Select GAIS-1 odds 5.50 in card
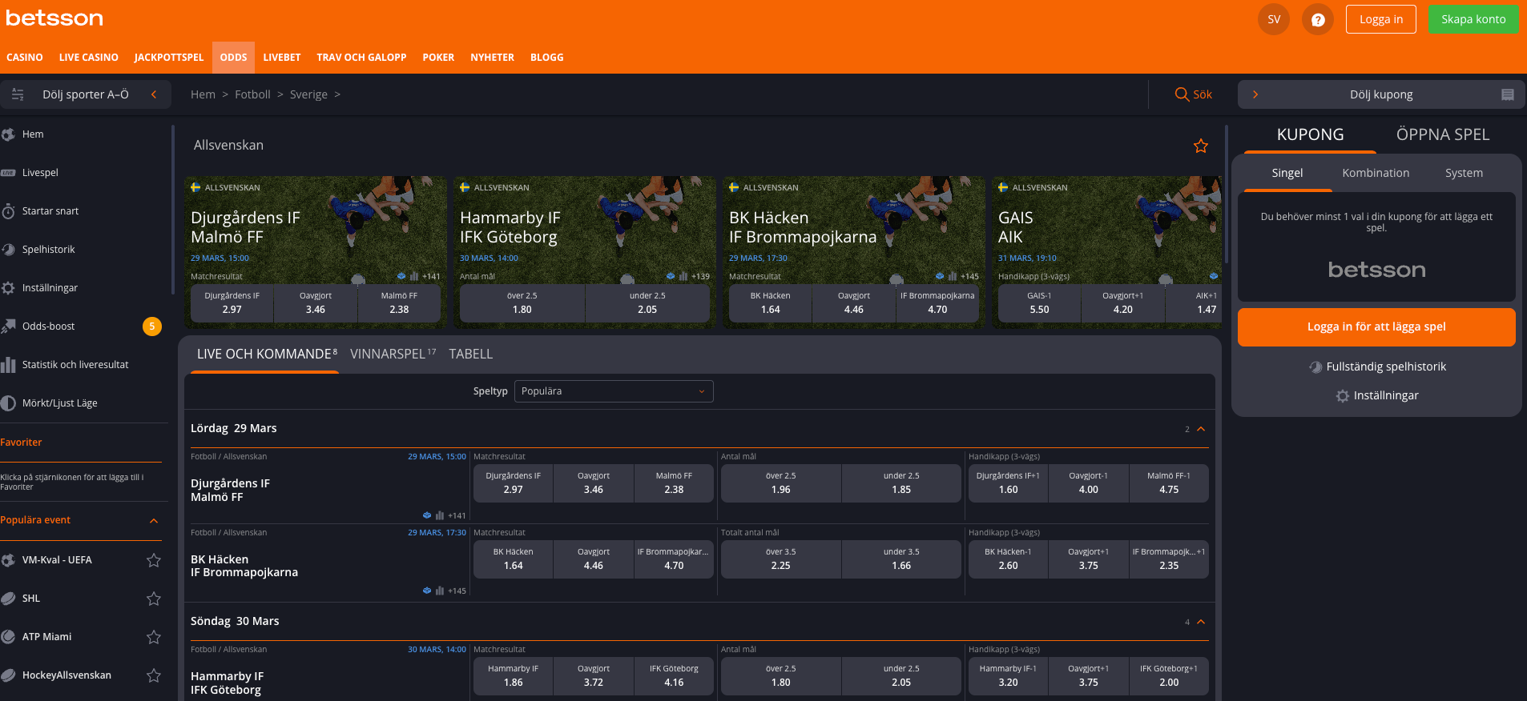This screenshot has width=1527, height=701. [1039, 303]
